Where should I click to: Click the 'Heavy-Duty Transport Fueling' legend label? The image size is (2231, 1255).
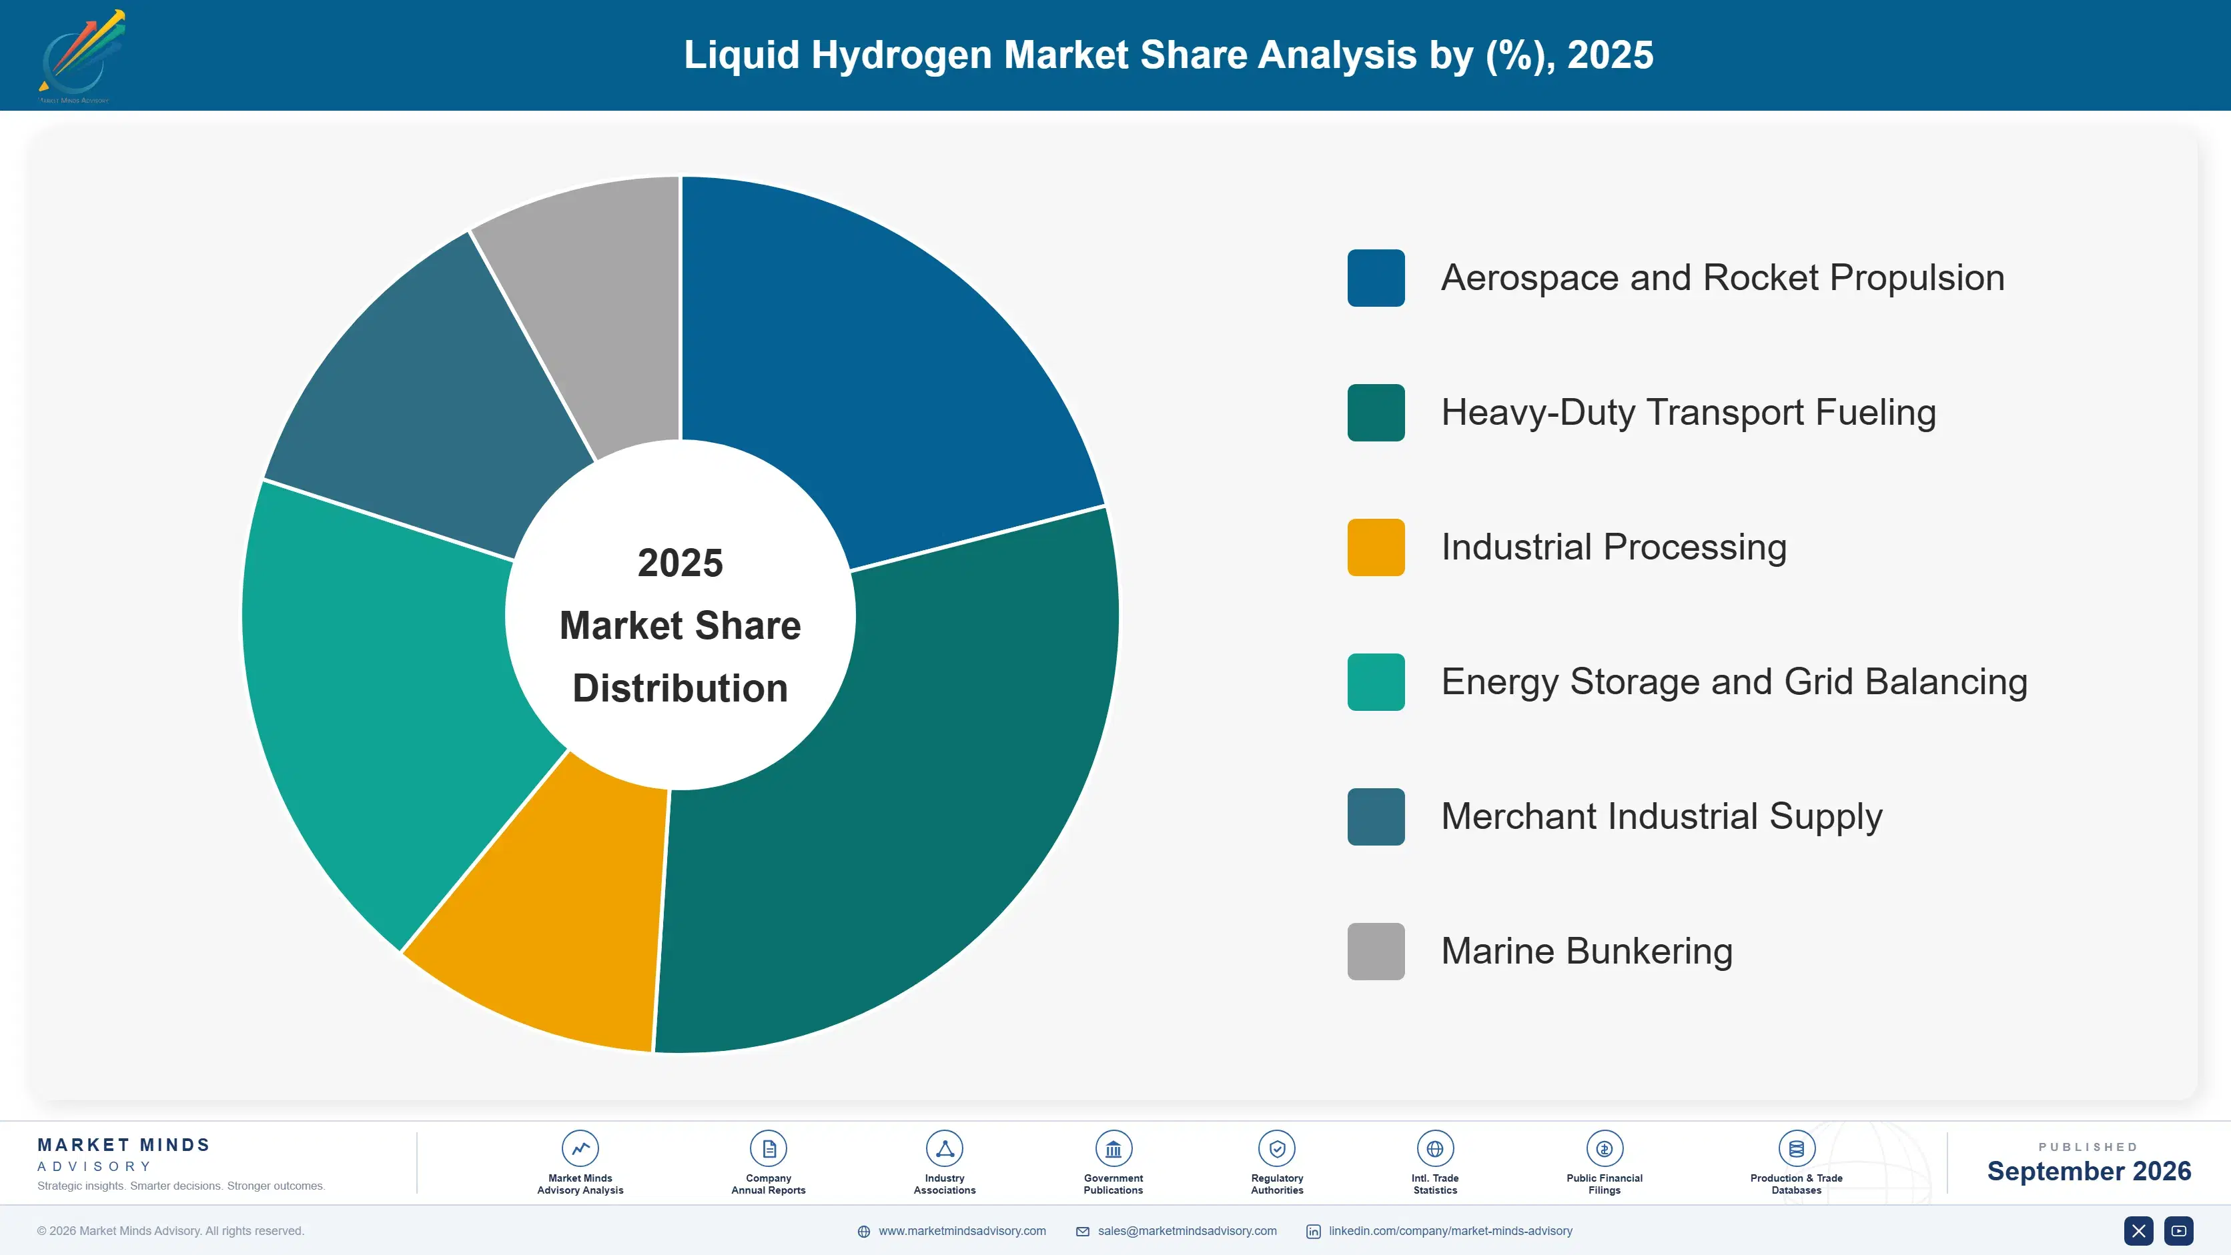pos(1688,413)
